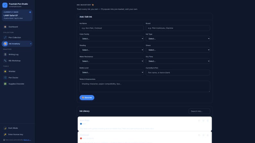Viewport: 255px width, 143px height.
Task: Click middle action icon on Oxblood card
Action: [x=203, y=135]
